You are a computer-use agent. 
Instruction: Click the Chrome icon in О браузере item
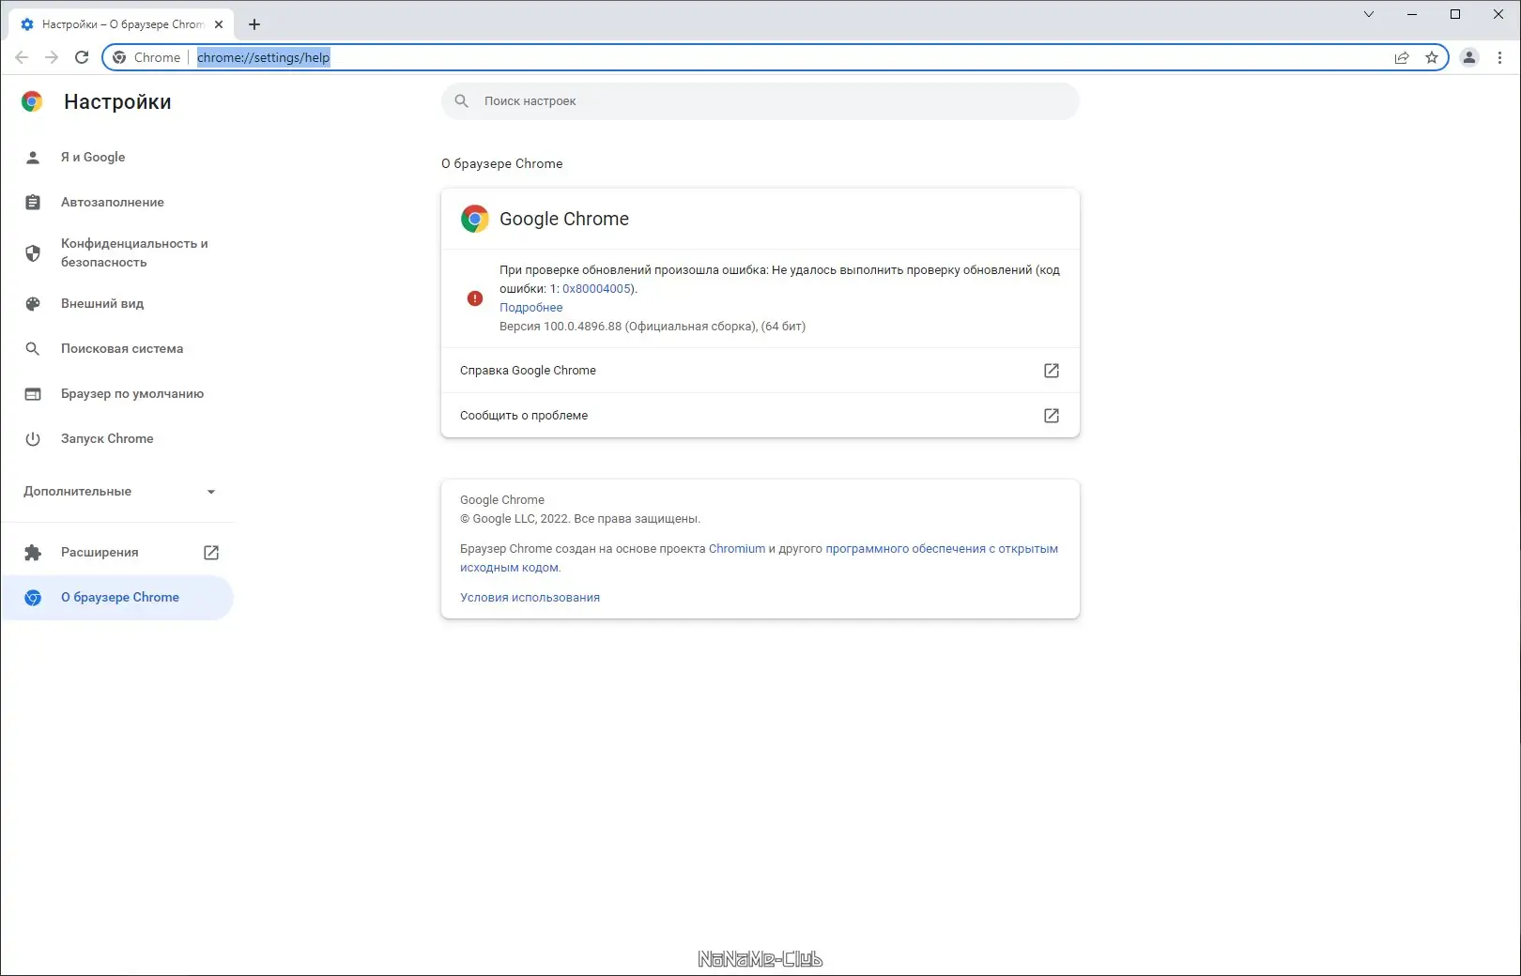[33, 597]
